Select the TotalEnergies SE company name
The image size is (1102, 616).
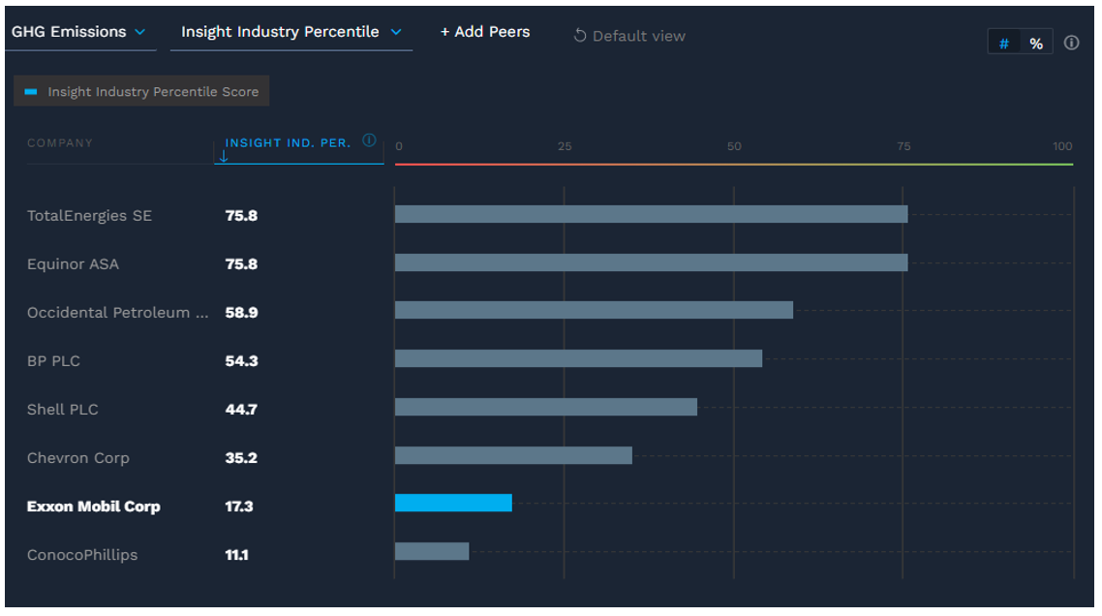click(89, 216)
